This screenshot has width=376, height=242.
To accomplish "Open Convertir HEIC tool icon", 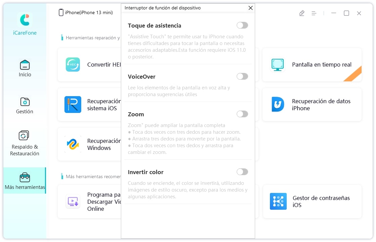I will [73, 65].
